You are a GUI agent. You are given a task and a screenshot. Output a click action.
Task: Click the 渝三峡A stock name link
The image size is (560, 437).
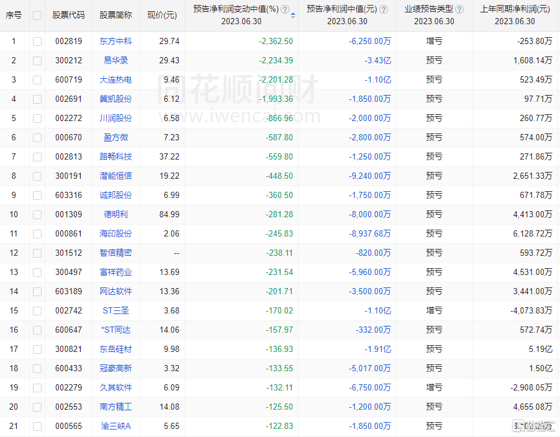(x=115, y=426)
